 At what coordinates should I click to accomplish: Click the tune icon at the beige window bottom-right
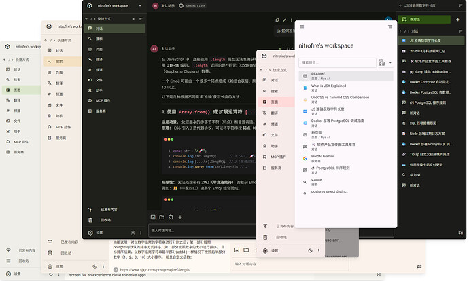[x=419, y=266]
